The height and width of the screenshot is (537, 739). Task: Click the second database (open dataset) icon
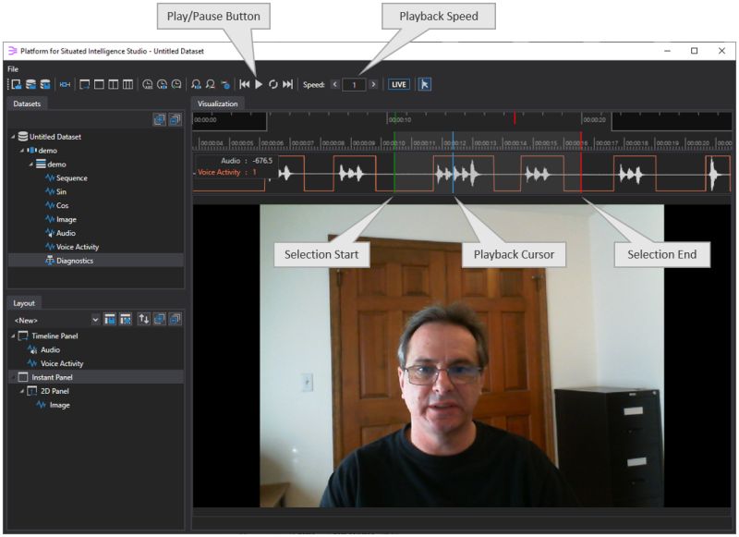(30, 84)
